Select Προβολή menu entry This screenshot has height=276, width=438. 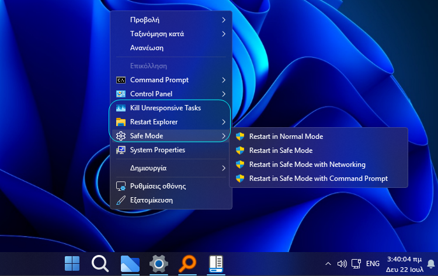(x=171, y=20)
